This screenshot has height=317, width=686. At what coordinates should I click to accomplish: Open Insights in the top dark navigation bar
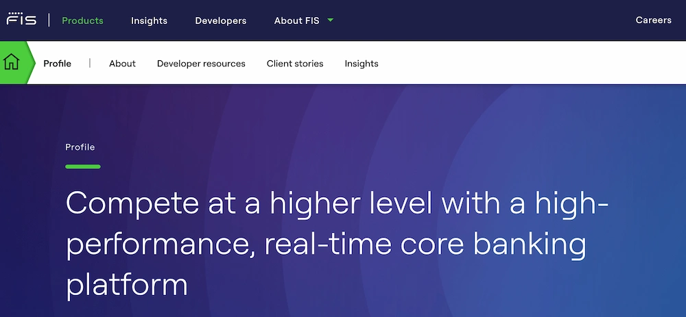149,21
